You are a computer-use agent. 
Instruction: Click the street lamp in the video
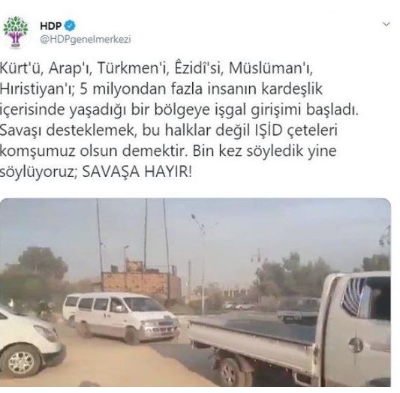[202, 264]
